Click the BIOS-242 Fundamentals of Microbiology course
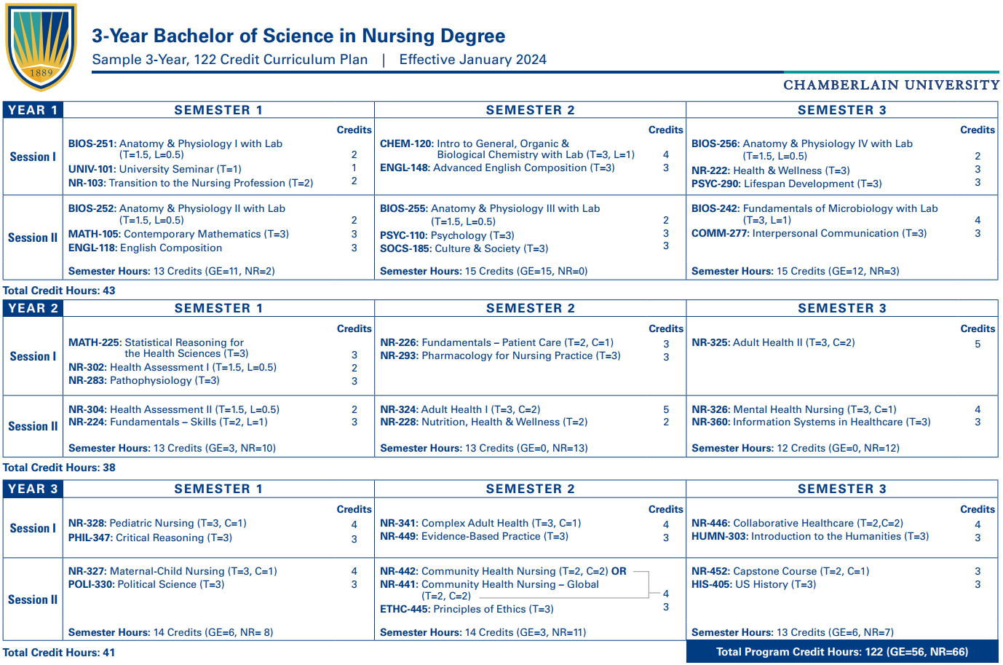Image resolution: width=1003 pixels, height=665 pixels. click(814, 214)
